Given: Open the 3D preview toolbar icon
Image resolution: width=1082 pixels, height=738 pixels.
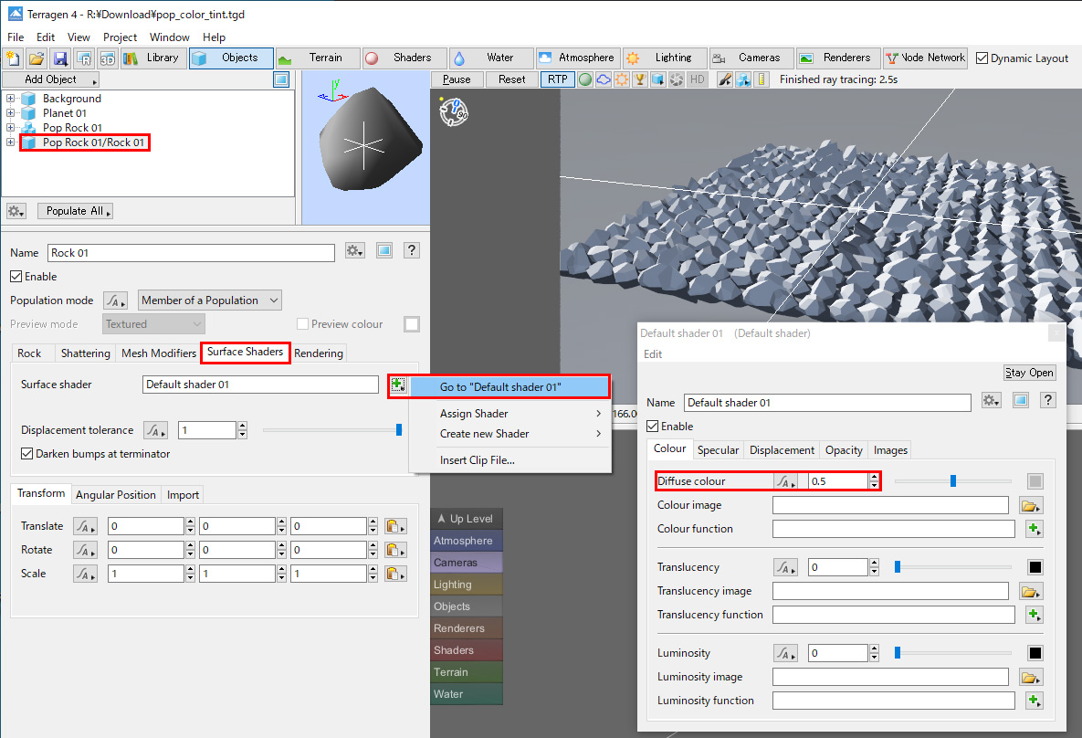Looking at the screenshot, I should click(108, 58).
